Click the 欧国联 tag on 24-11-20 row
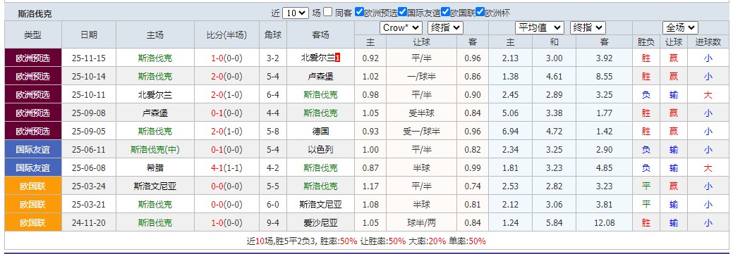The width and height of the screenshot is (733, 254). coord(32,223)
